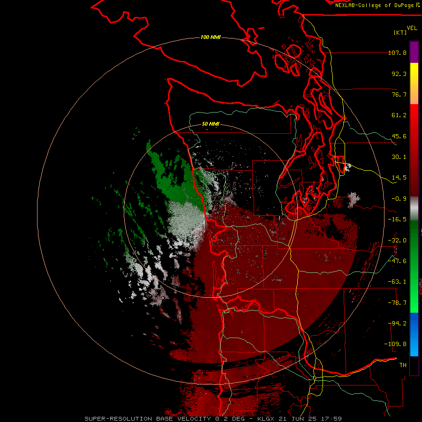This screenshot has height=422, width=422.
Task: Select the -78.7 velocity scale value
Action: [x=397, y=303]
